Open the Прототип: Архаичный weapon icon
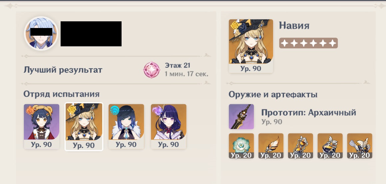Image resolution: width=386 pixels, height=184 pixels. click(x=241, y=117)
